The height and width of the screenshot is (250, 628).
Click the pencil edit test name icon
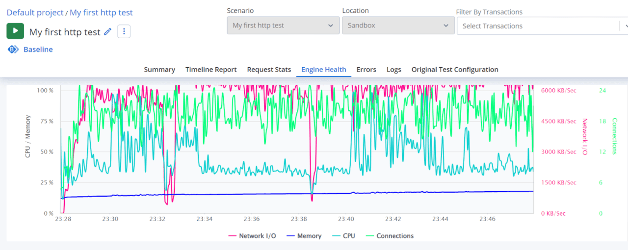coord(108,32)
